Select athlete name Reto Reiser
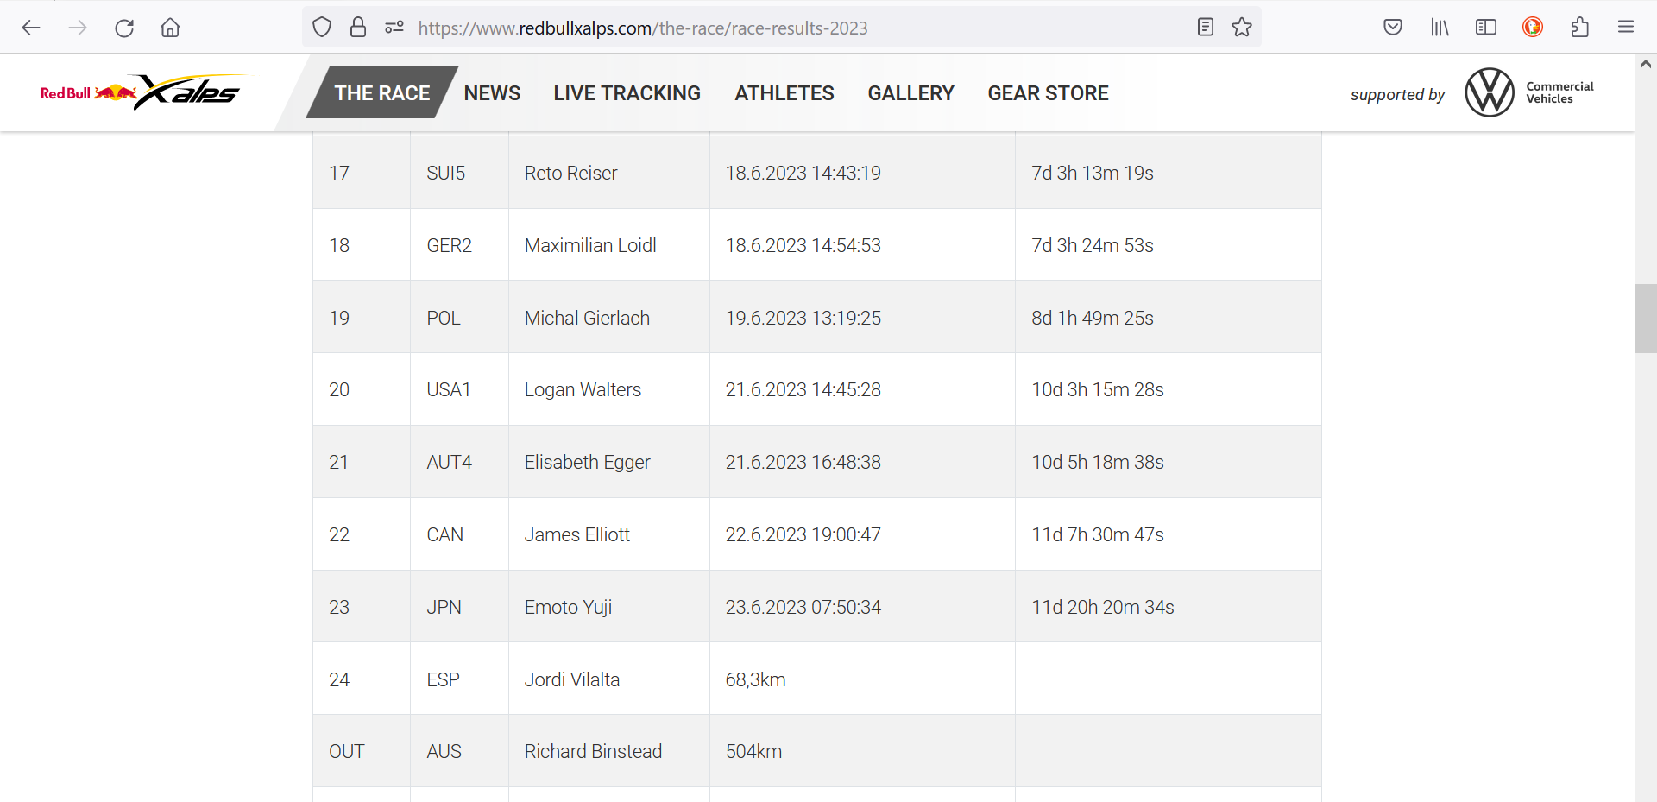This screenshot has width=1657, height=802. pos(570,173)
